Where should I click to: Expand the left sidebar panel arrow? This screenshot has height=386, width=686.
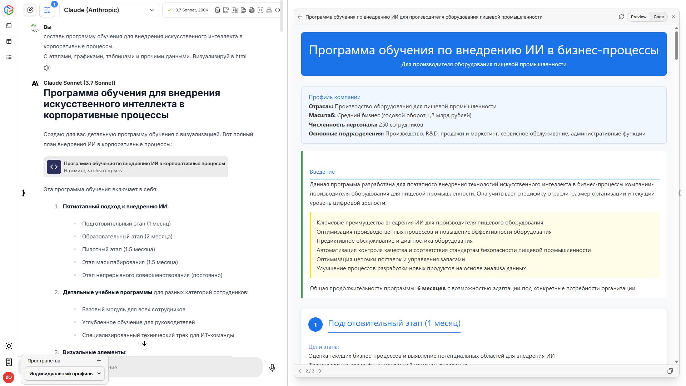[24, 193]
